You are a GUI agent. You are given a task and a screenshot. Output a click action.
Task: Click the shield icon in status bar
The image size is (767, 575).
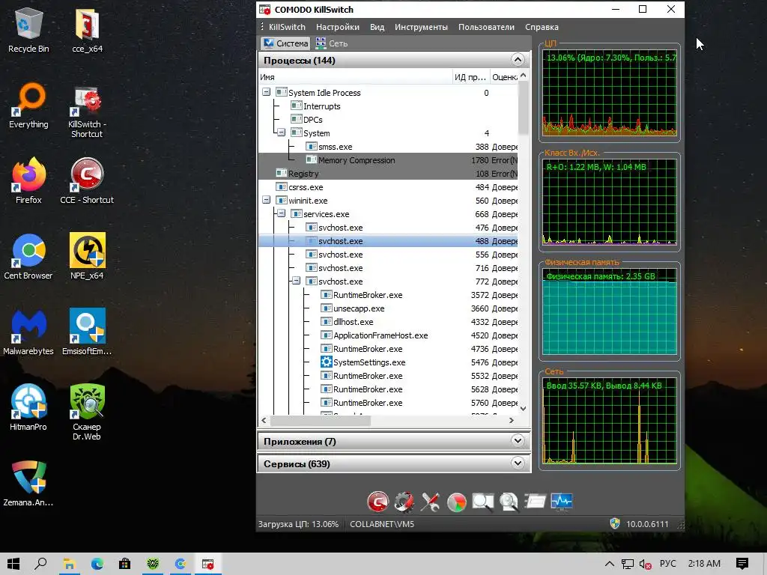click(x=615, y=523)
